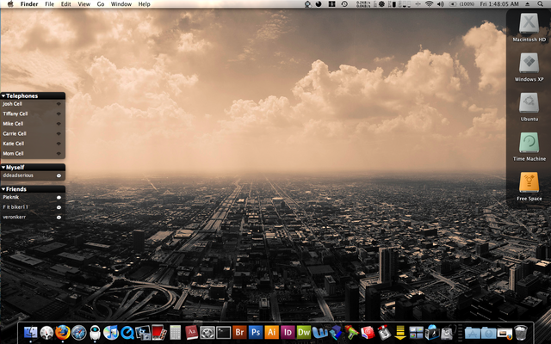Click the eject icon in menu bar

[528, 3]
